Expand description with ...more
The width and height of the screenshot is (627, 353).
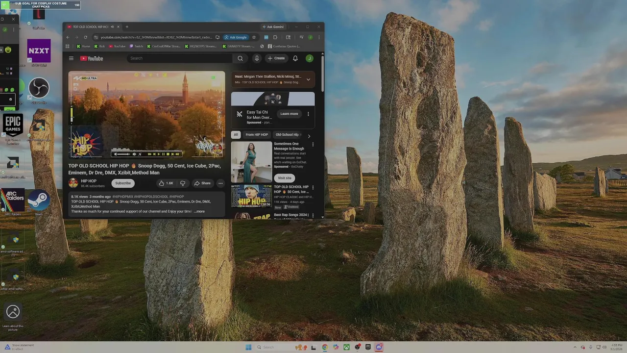[199, 211]
